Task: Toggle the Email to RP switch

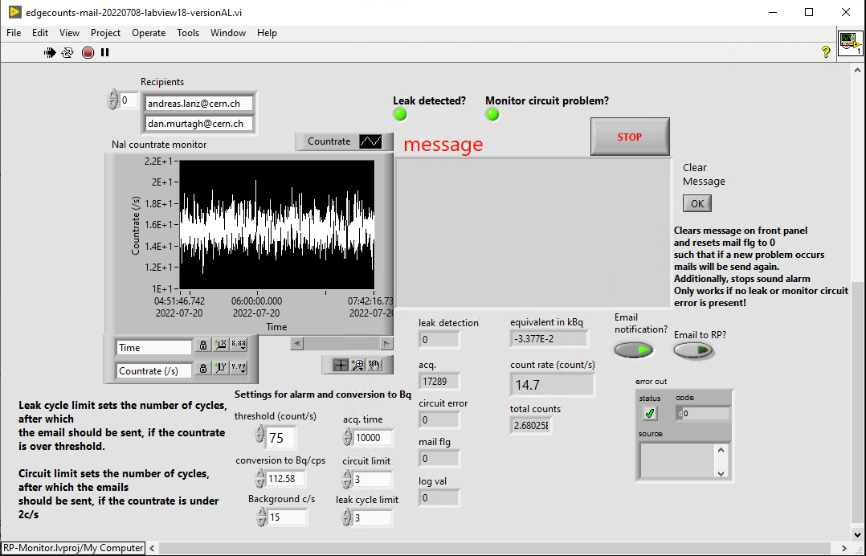Action: pos(693,350)
